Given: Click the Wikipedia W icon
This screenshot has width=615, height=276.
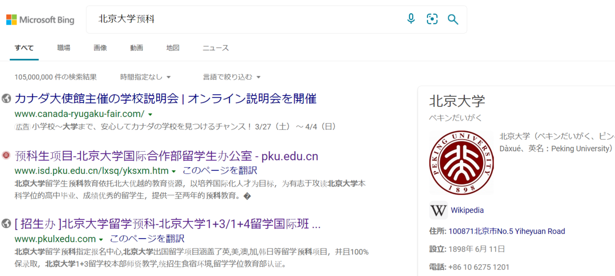Looking at the screenshot, I should point(439,210).
